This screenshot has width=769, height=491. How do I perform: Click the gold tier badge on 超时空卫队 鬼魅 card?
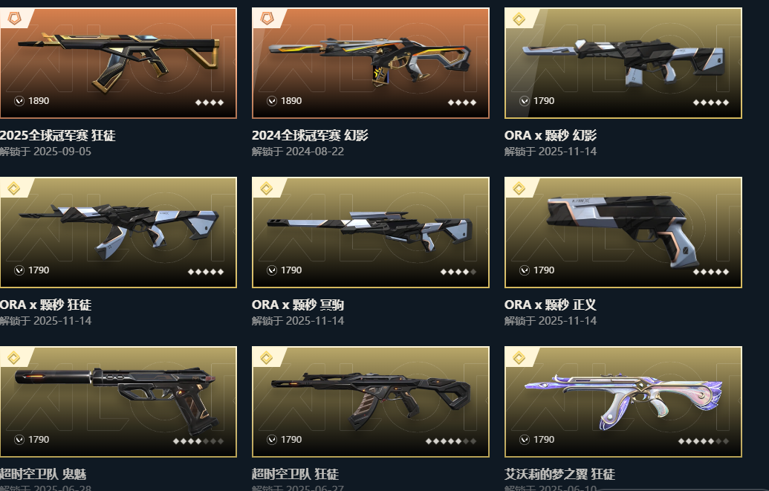[x=14, y=357]
